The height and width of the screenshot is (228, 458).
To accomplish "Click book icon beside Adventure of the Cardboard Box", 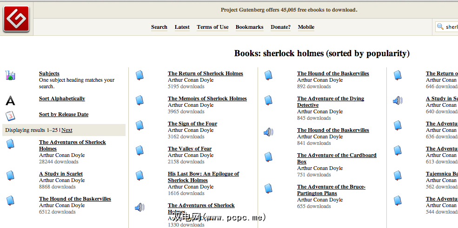I will [268, 157].
